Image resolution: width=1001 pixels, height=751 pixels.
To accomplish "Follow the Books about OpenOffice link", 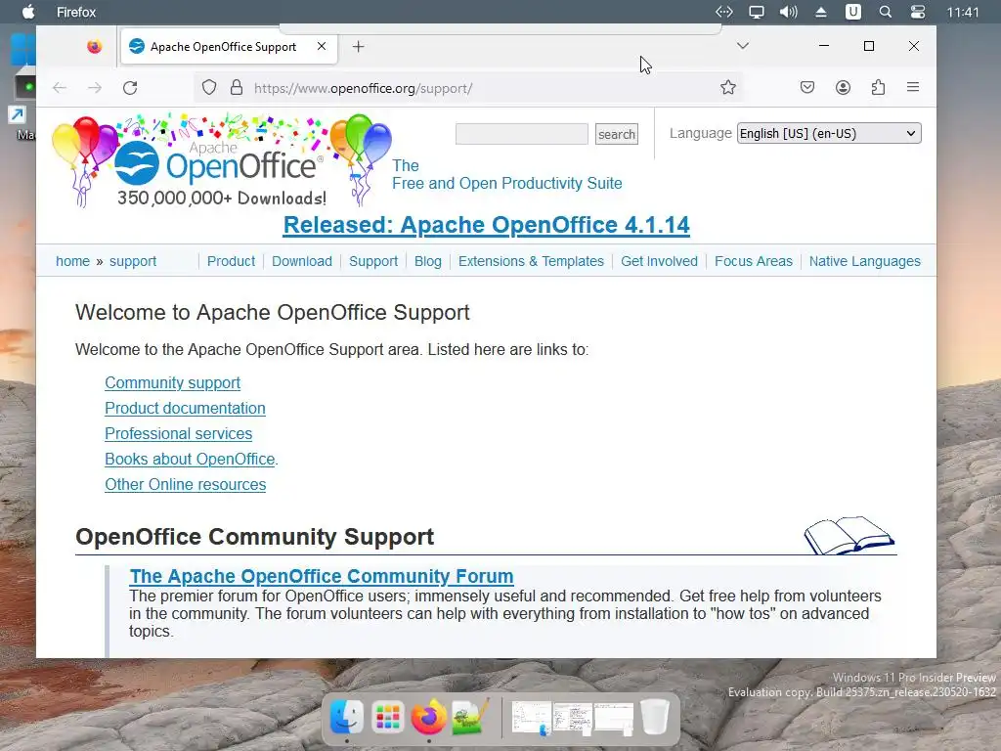I will (191, 460).
